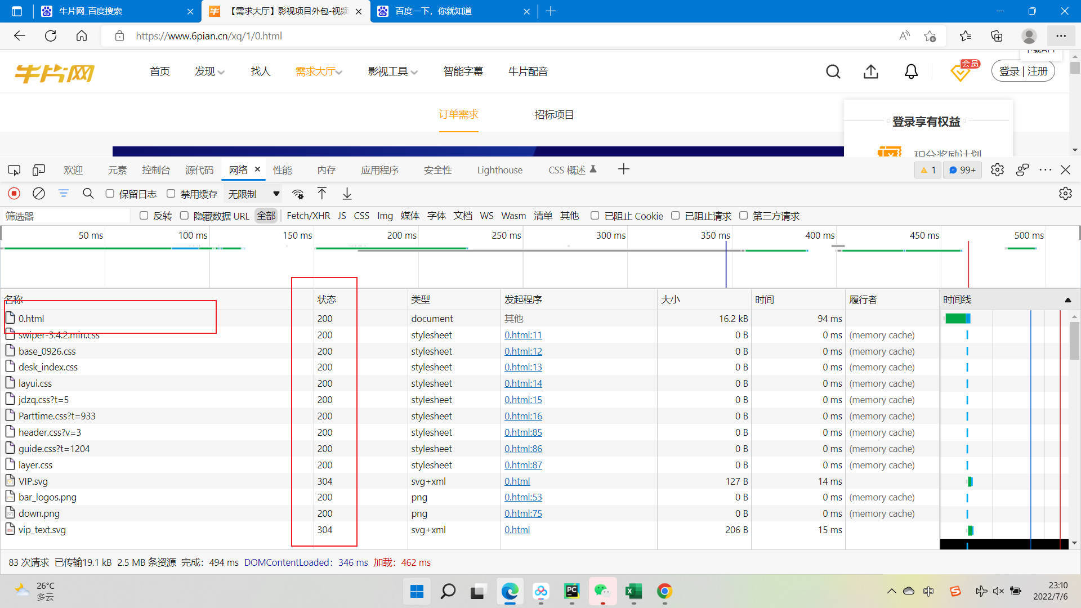Viewport: 1081px width, 608px height.
Task: Clear the network log
Action: (39, 194)
